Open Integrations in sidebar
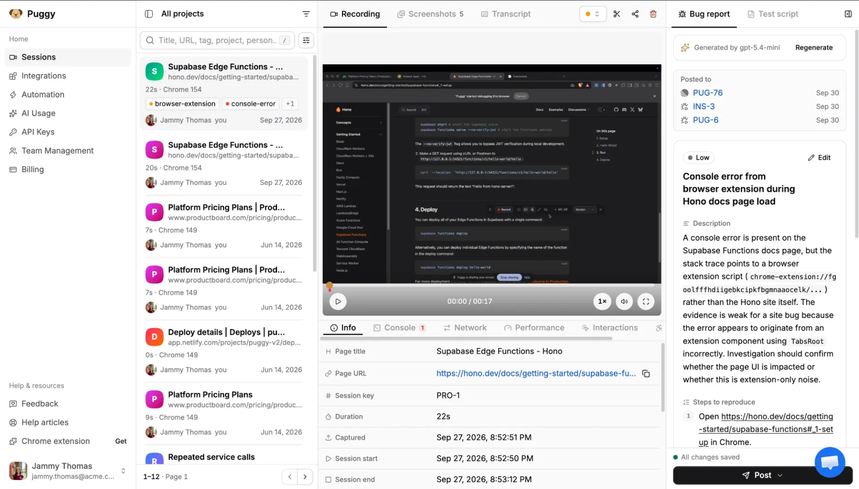The height and width of the screenshot is (489, 859). point(68,76)
